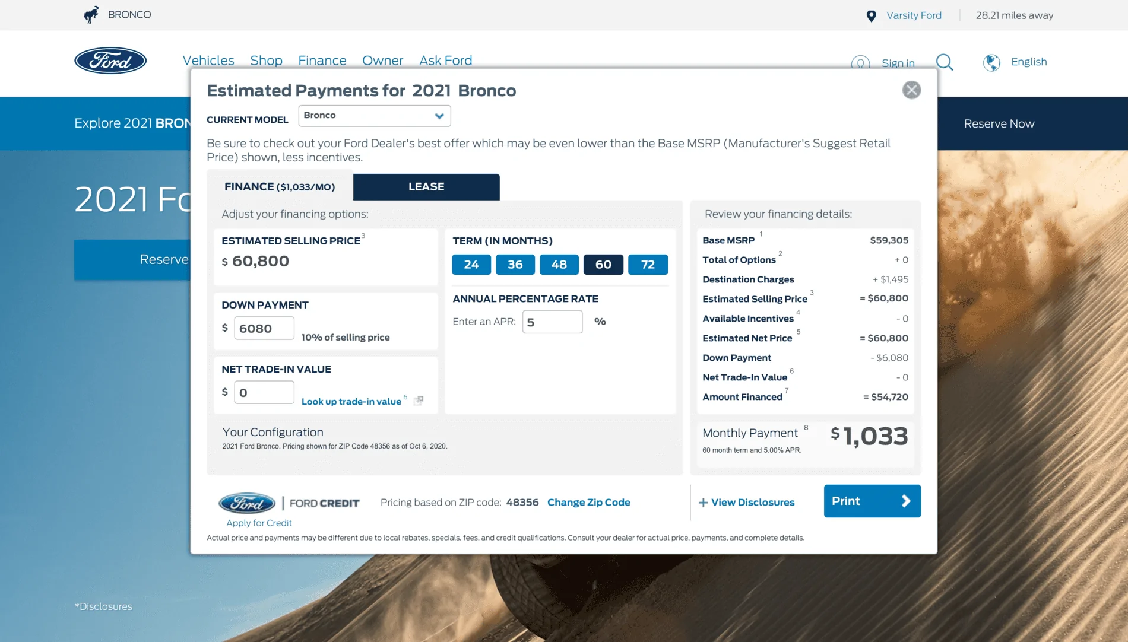The width and height of the screenshot is (1128, 642).
Task: Select the 60 month term
Action: coord(603,265)
